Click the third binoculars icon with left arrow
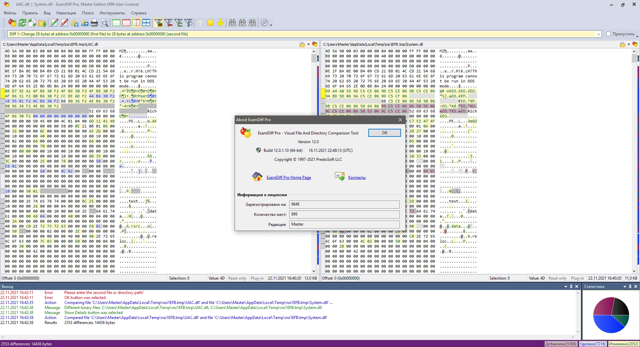The width and height of the screenshot is (640, 347). (x=252, y=23)
